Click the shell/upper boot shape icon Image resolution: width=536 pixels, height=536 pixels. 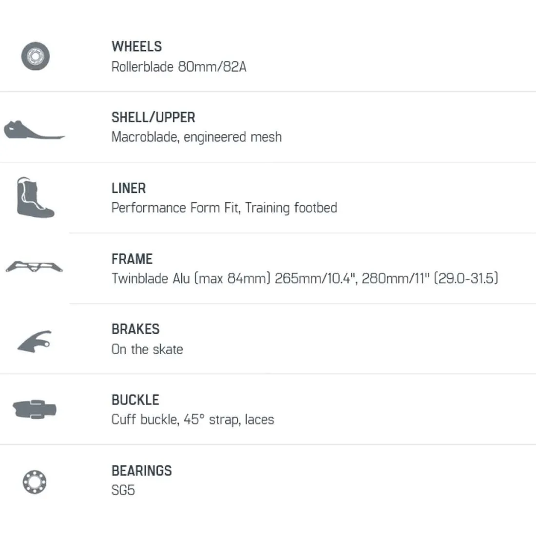click(x=34, y=130)
